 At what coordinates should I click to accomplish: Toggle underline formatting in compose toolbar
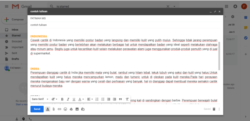tap(74, 99)
